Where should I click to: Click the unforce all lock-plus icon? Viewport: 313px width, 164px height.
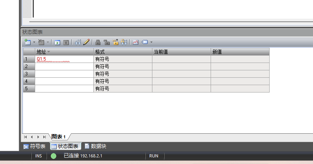115,42
